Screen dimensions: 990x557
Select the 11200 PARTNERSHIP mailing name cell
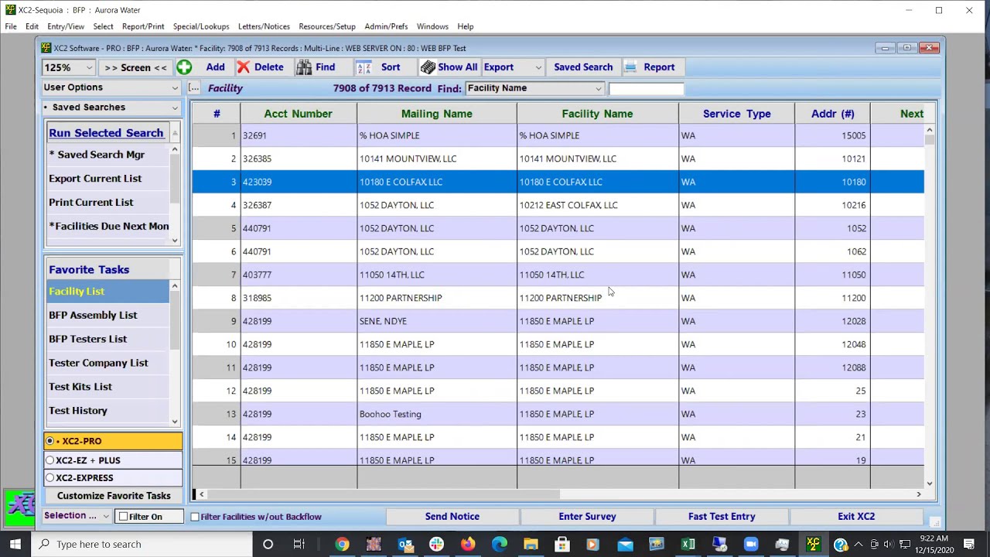[437, 298]
